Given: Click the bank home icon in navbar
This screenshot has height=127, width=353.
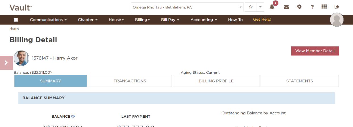Looking at the screenshot, I should click(16, 20).
